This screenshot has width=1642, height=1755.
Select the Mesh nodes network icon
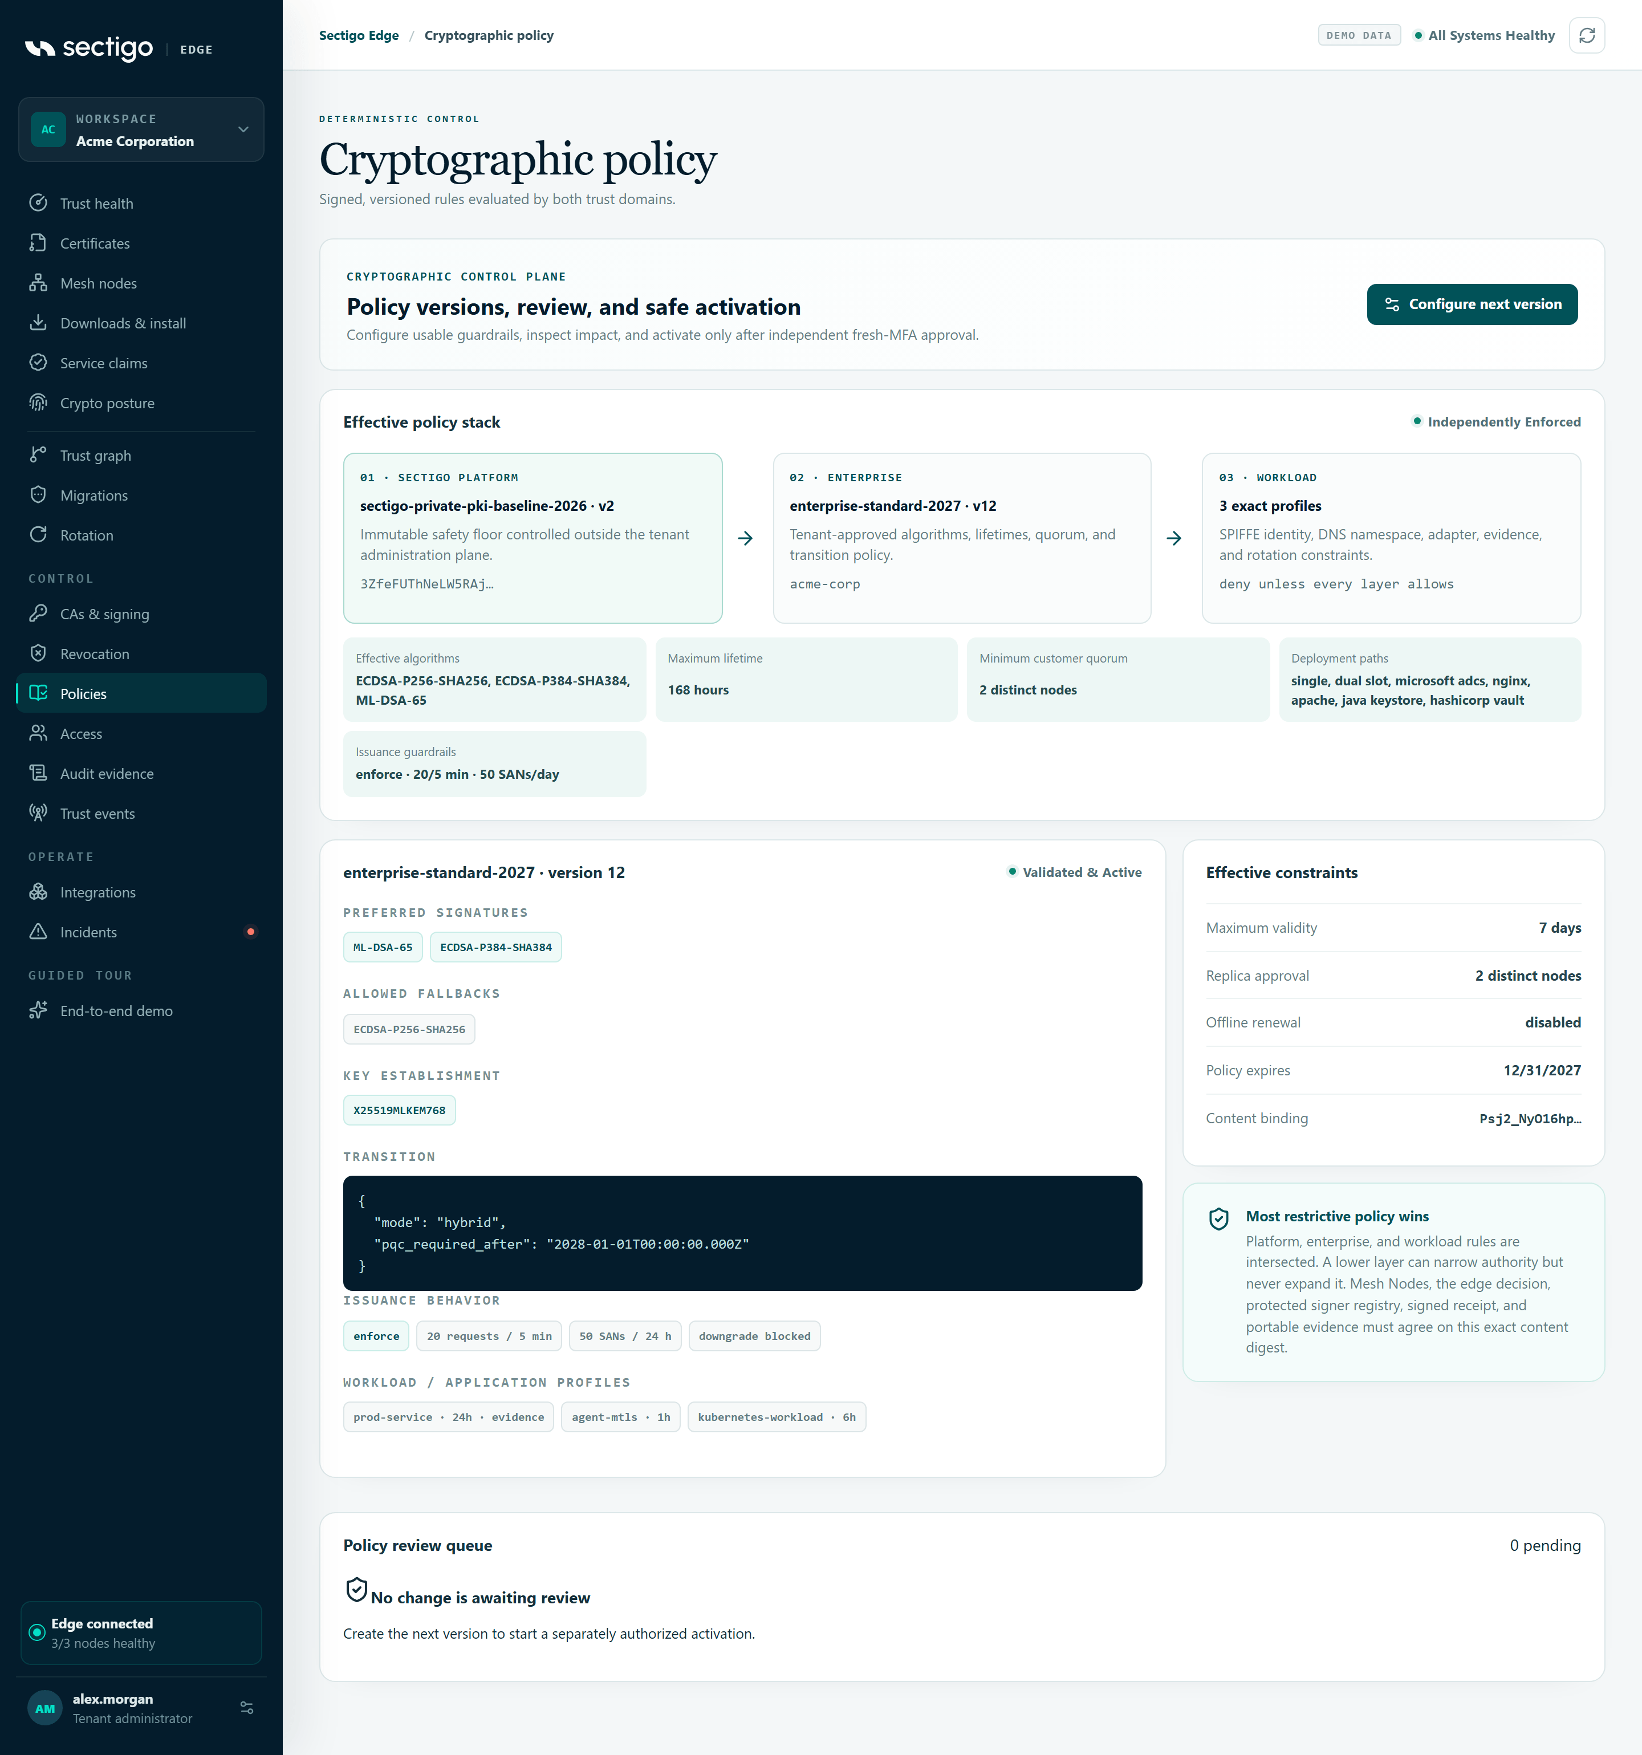38,282
